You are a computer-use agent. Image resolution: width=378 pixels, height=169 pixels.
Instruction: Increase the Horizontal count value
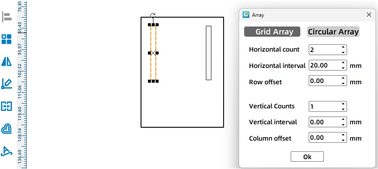(343, 47)
